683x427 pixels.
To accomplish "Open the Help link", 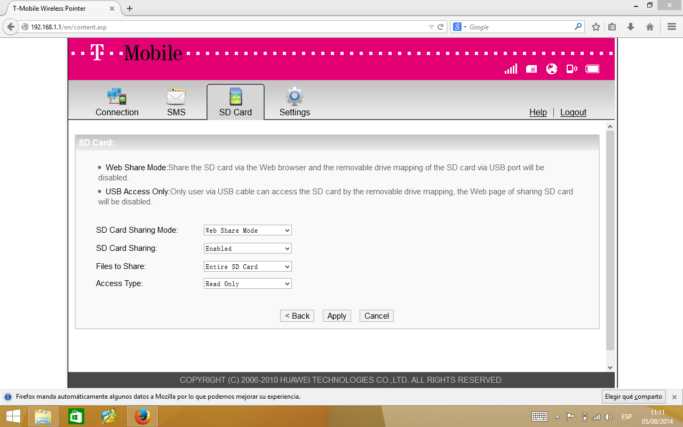I will (538, 112).
